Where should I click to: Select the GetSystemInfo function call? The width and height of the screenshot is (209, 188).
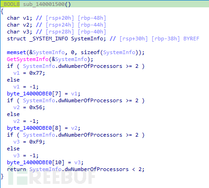coord(27,59)
